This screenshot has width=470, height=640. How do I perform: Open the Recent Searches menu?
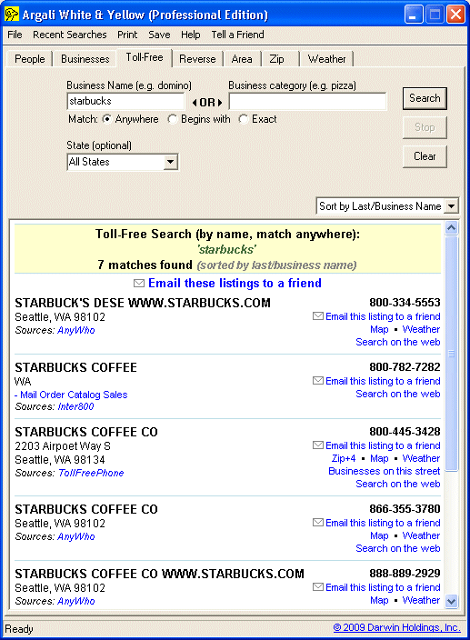tap(70, 35)
